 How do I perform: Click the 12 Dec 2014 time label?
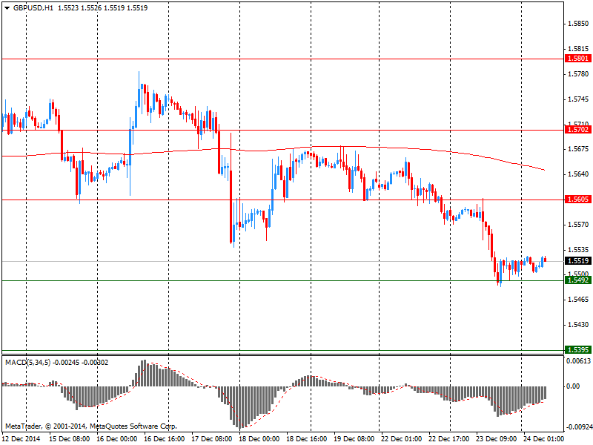pyautogui.click(x=21, y=439)
